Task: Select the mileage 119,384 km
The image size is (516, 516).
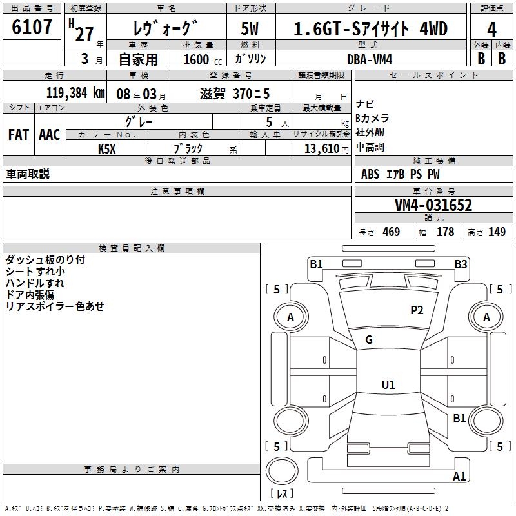Action: tap(75, 93)
